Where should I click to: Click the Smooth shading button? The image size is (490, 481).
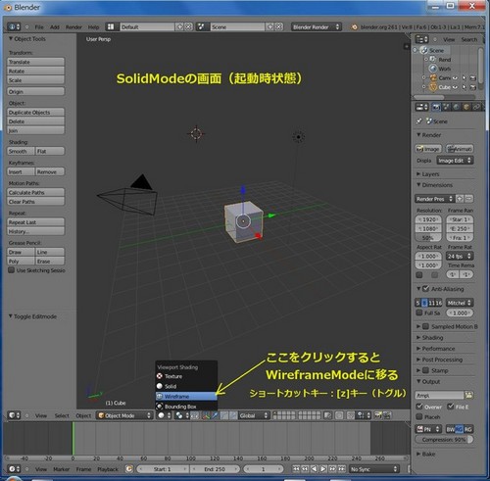pyautogui.click(x=21, y=151)
